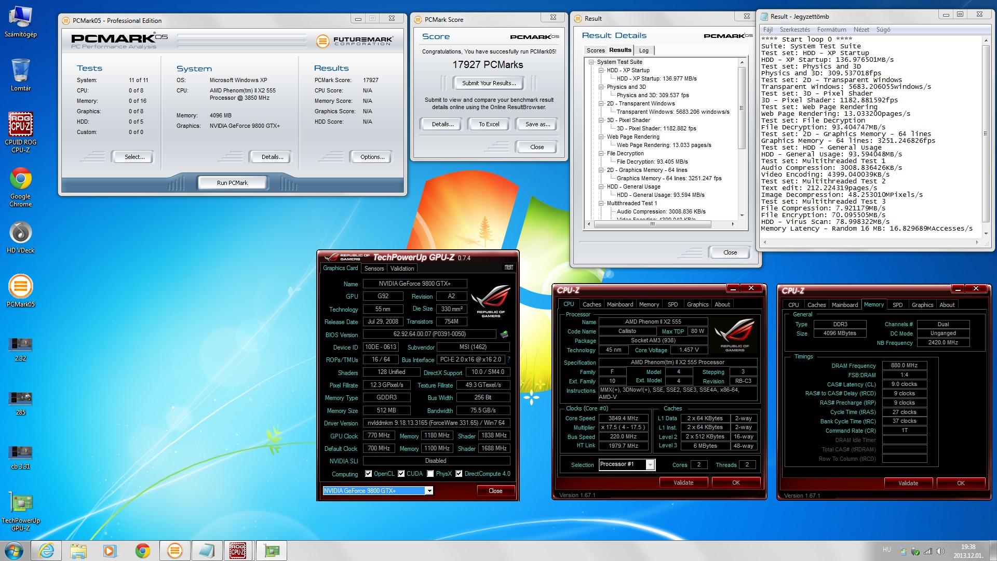The image size is (997, 561).
Task: Enable the PhysX checkbox in GPU-Z
Action: [x=430, y=474]
